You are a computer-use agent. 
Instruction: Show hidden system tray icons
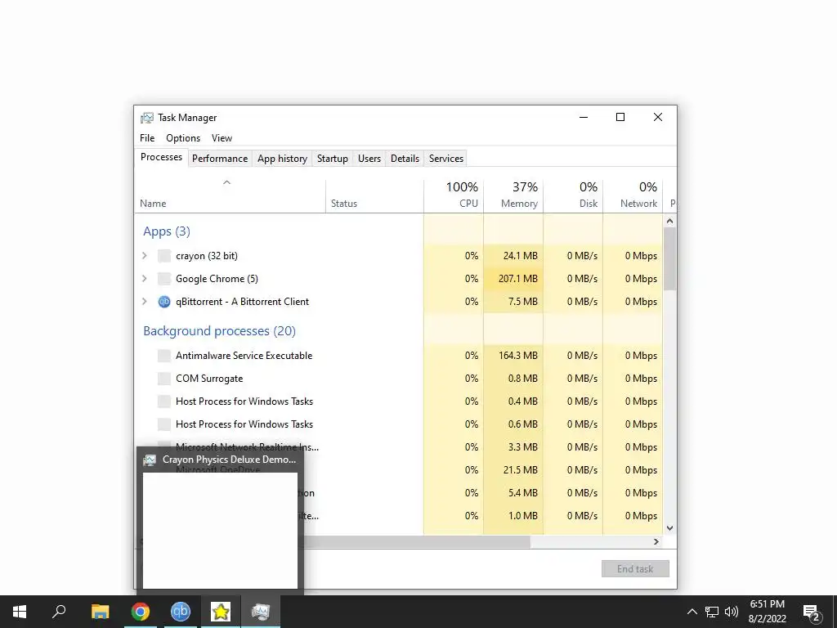[x=692, y=612]
